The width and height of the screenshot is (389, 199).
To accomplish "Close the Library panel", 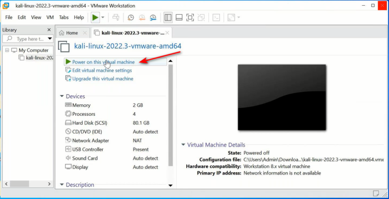I will point(49,30).
